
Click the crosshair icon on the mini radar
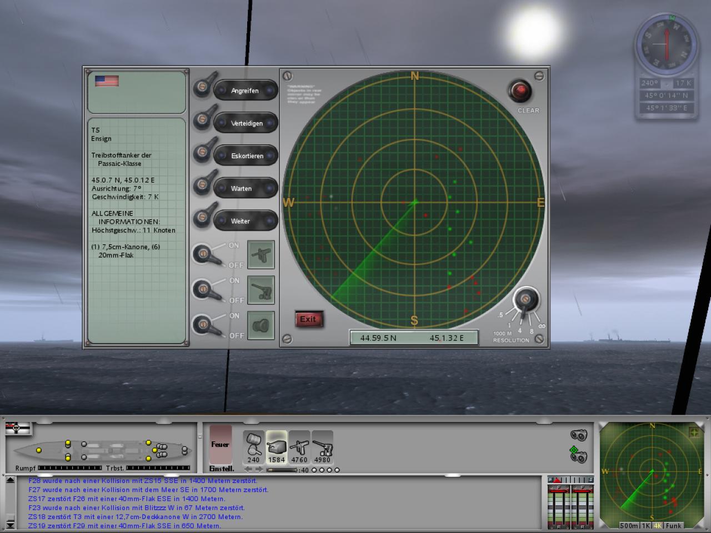(694, 432)
